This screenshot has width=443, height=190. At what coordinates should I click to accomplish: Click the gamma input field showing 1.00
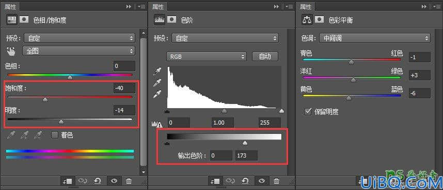click(223, 123)
